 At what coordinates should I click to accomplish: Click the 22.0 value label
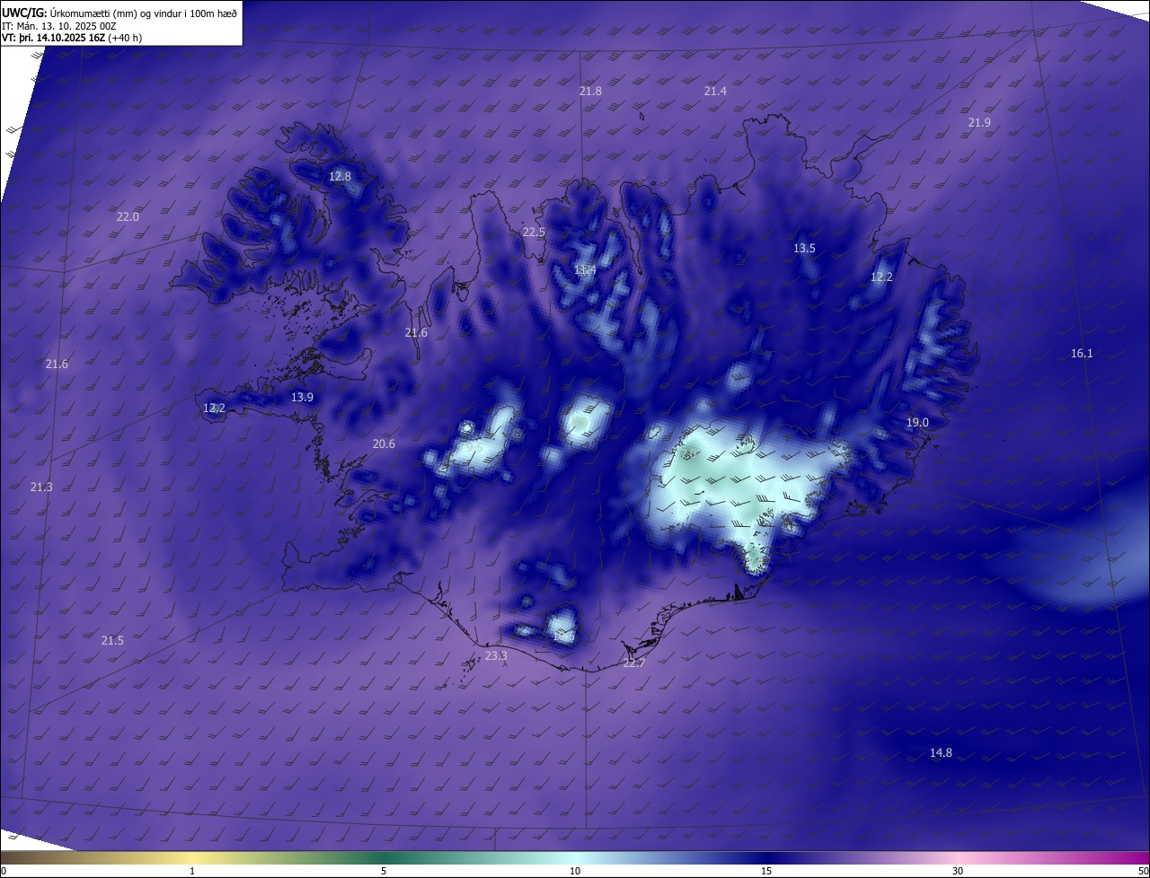point(128,216)
